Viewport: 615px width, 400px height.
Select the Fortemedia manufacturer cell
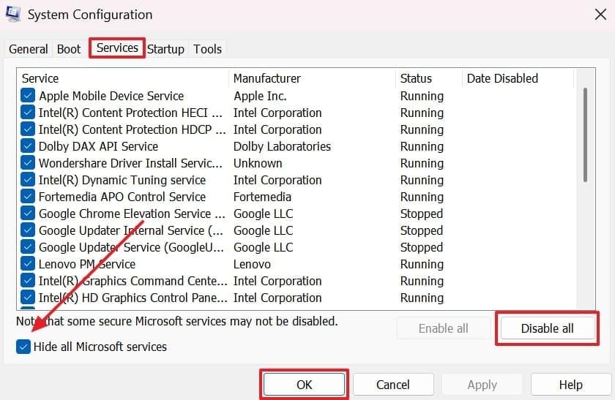[262, 197]
